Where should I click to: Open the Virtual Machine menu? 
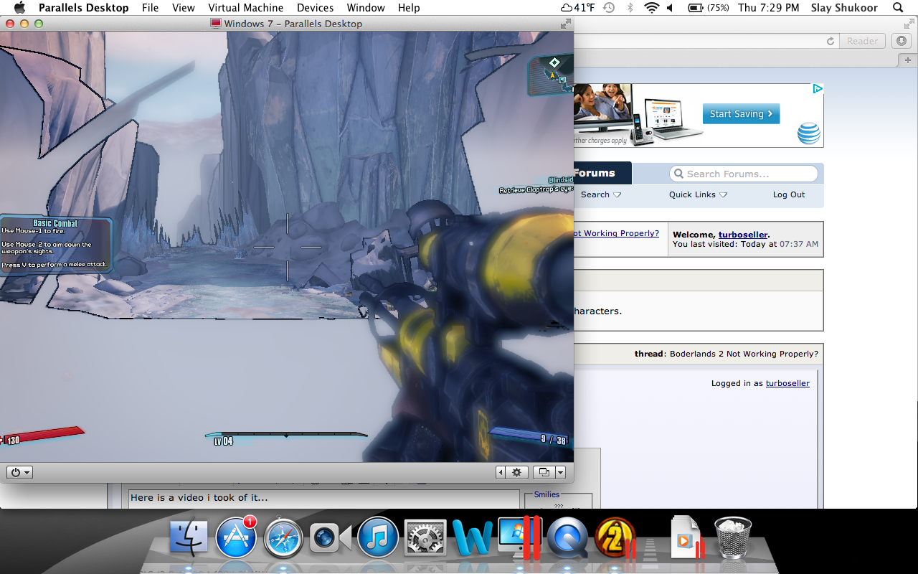(x=246, y=8)
